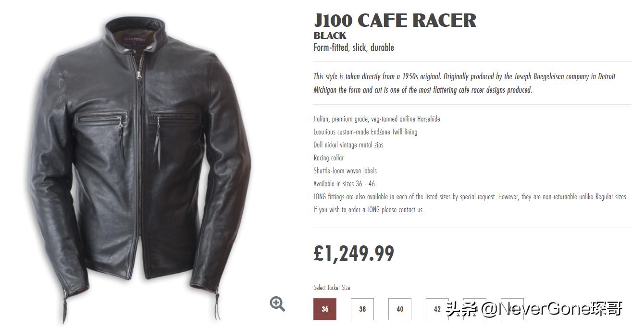Click the 'Form-fitted, slick, durable' tagline
The image size is (632, 327).
click(x=354, y=48)
